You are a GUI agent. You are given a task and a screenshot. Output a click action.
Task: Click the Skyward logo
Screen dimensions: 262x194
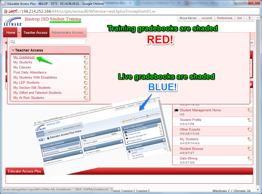(x=13, y=21)
